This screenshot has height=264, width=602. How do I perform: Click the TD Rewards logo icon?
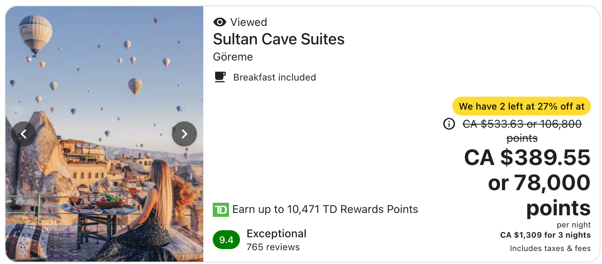click(219, 209)
